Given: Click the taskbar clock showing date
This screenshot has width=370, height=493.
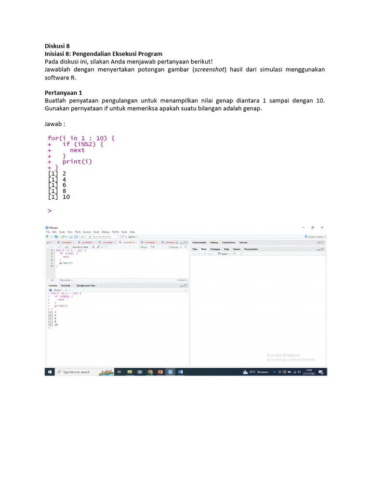Looking at the screenshot, I should (309, 372).
